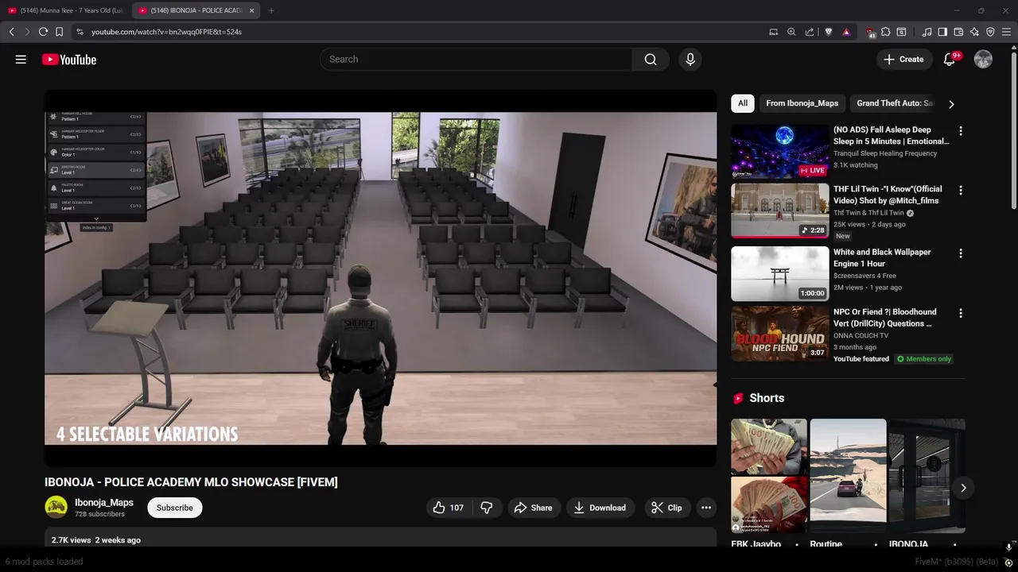Open the music playlist icon in toolbar
This screenshot has height=572, width=1018.
click(927, 32)
